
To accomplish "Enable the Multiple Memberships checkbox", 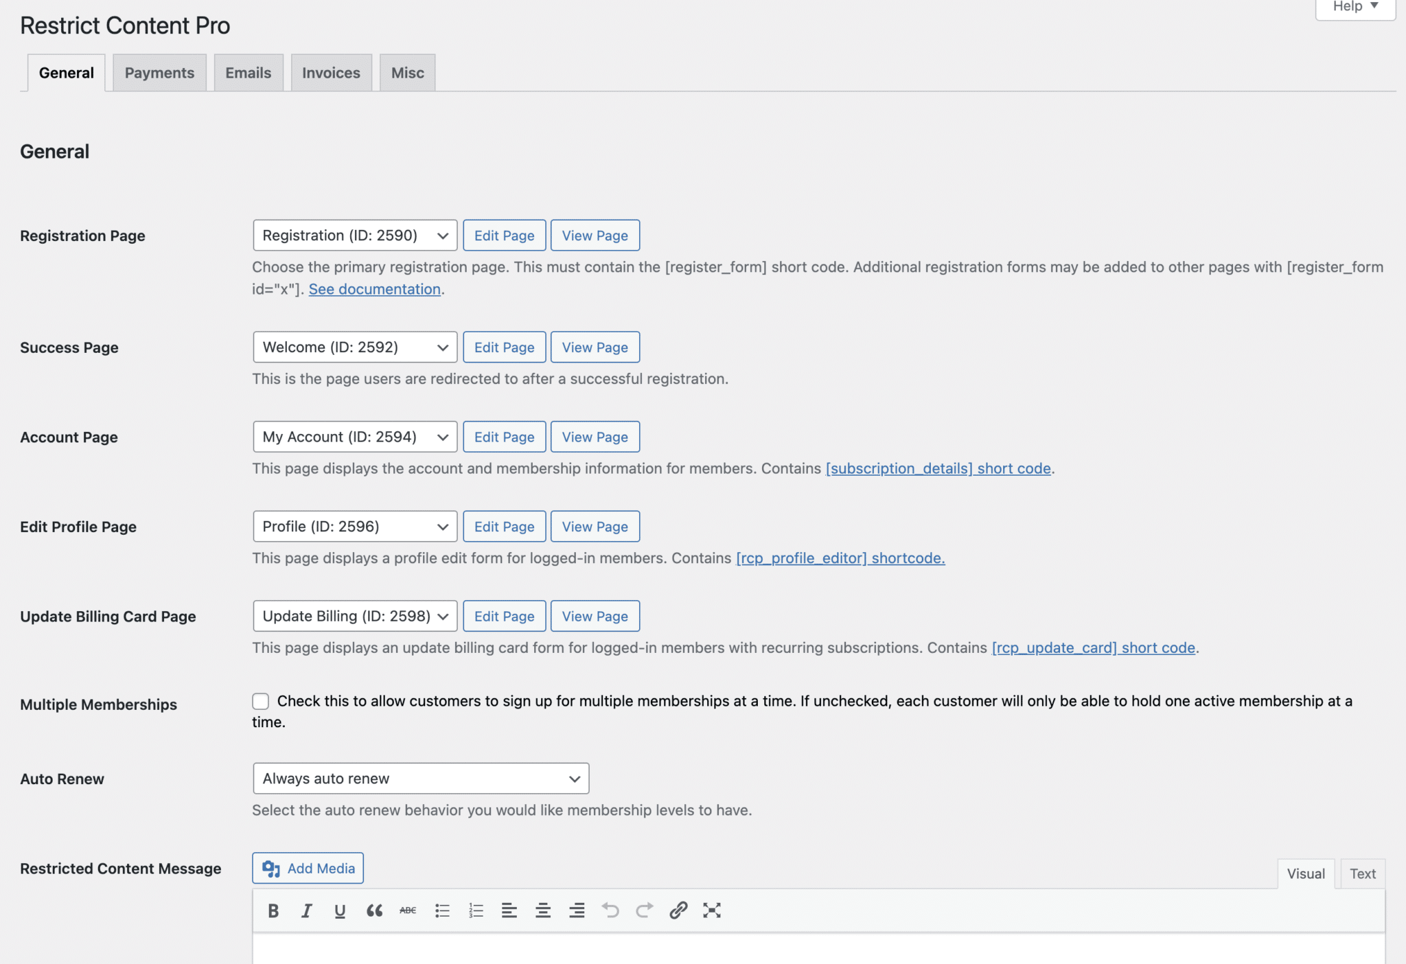I will (x=260, y=701).
